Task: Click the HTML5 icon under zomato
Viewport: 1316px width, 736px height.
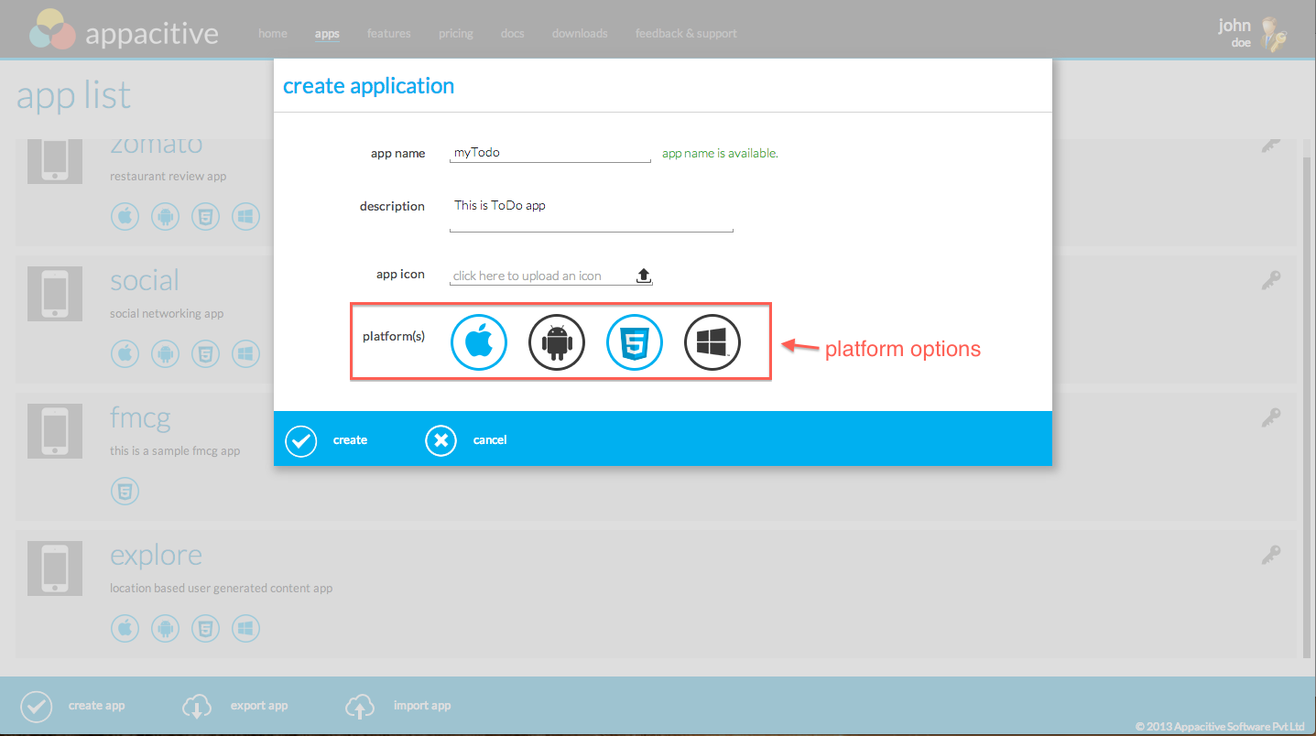Action: pos(205,217)
